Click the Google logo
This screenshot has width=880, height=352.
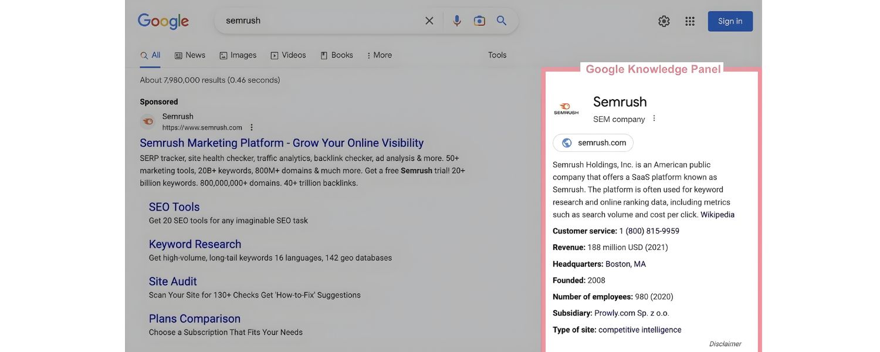(163, 21)
